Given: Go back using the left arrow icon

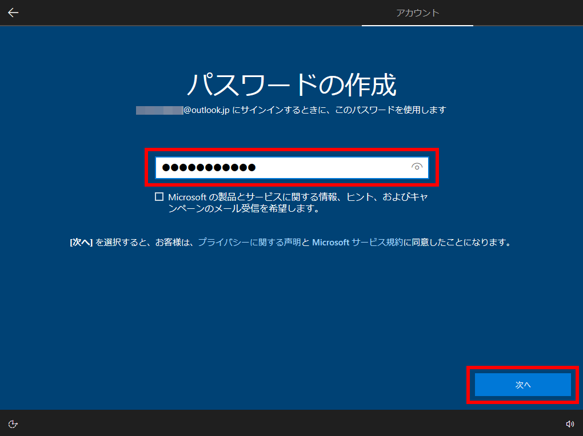Looking at the screenshot, I should coord(13,13).
